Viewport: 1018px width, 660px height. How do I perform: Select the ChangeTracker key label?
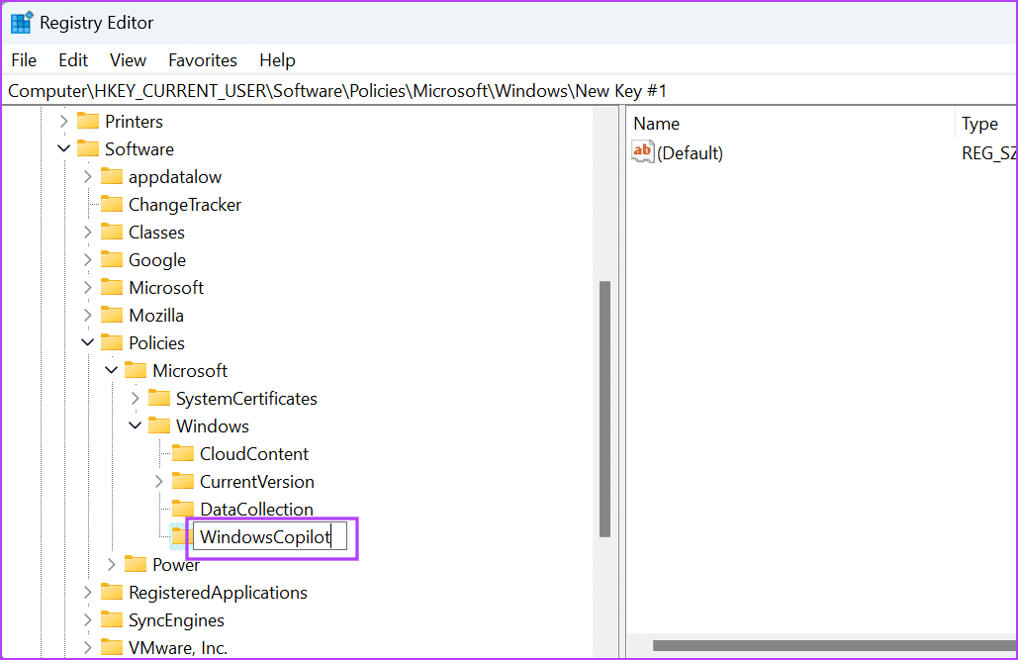(x=185, y=205)
